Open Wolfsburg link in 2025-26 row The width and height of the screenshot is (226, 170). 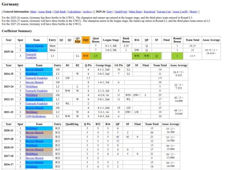tap(31, 50)
